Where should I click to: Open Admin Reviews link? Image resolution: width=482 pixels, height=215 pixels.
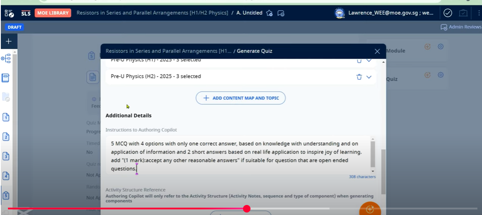pyautogui.click(x=461, y=27)
